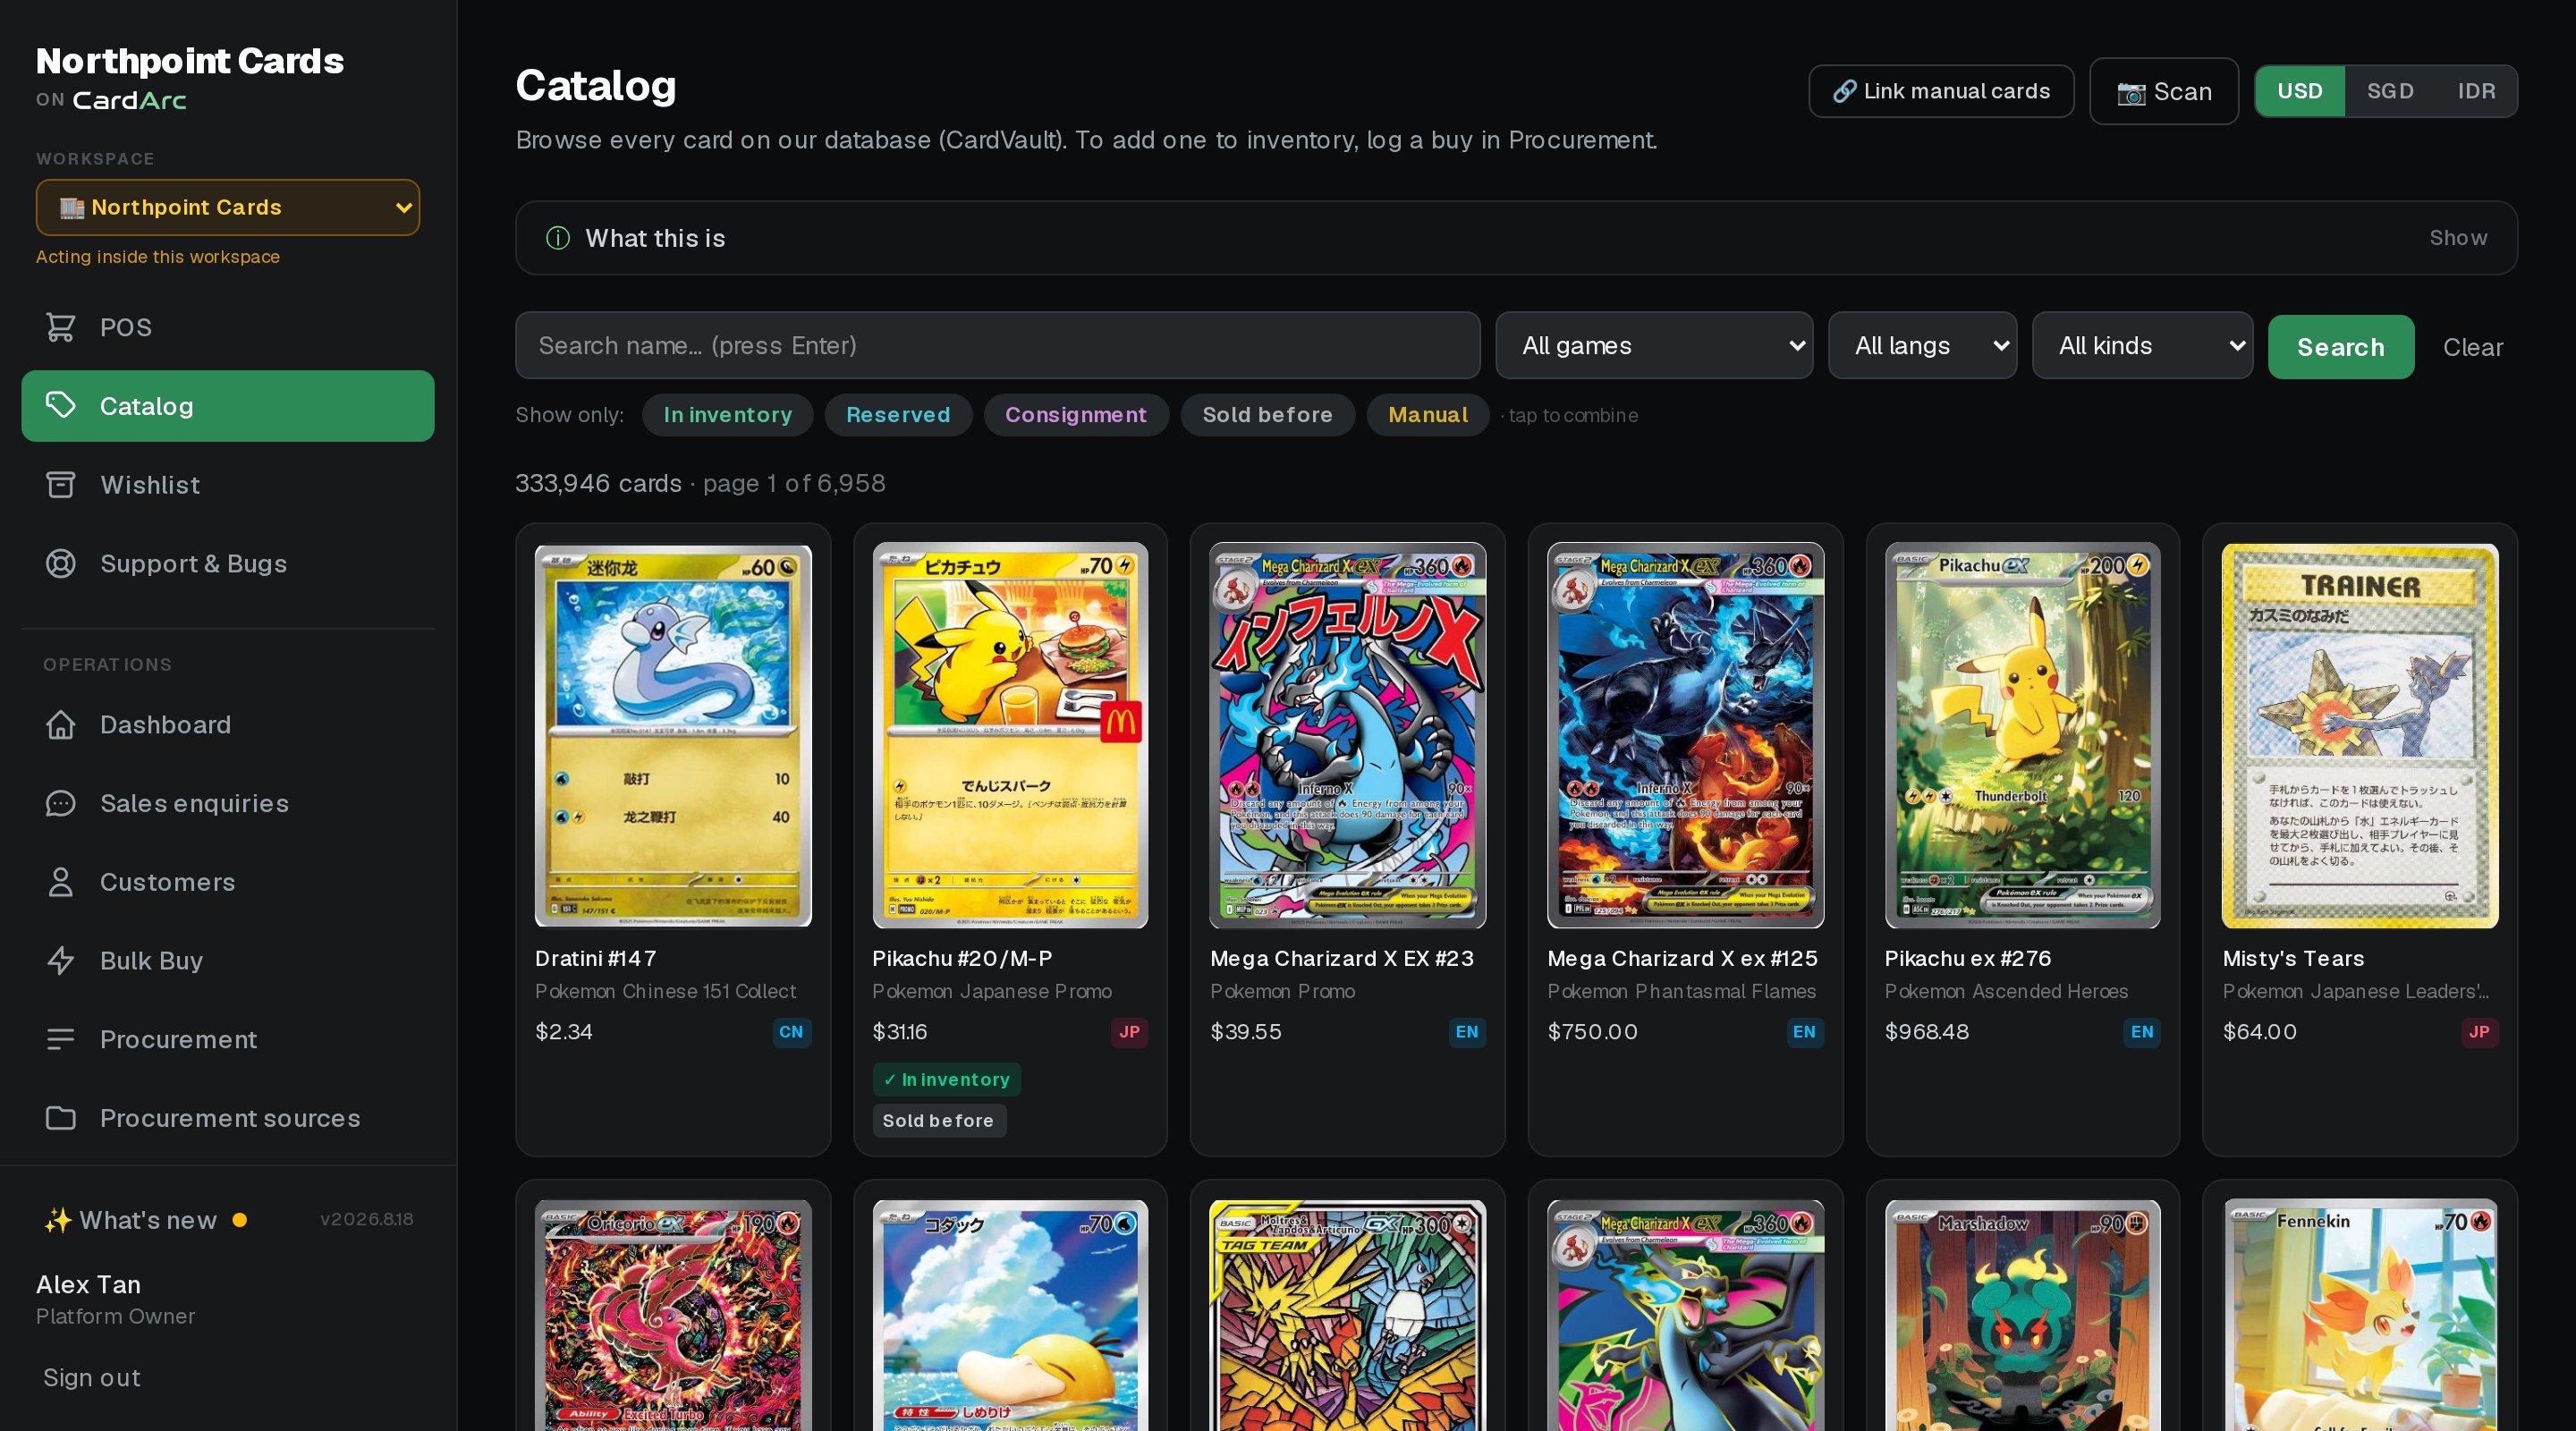Click the JP badge on Misty's Tears
The image size is (2576, 1431).
tap(2479, 1032)
